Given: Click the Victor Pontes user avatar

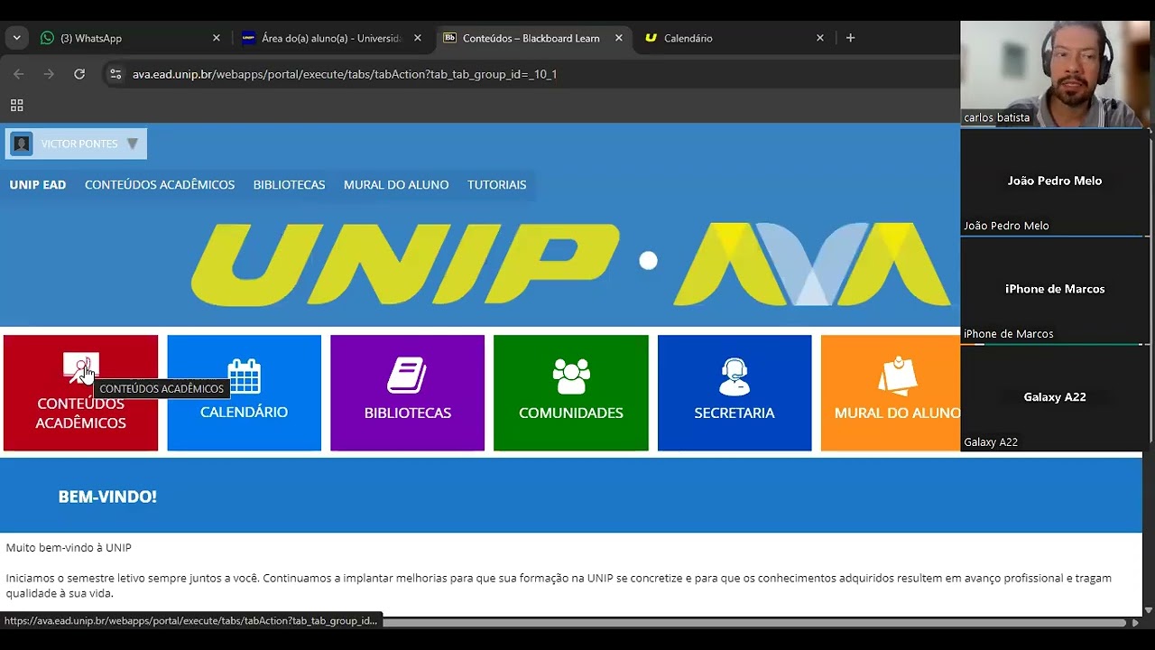Looking at the screenshot, I should 22,144.
